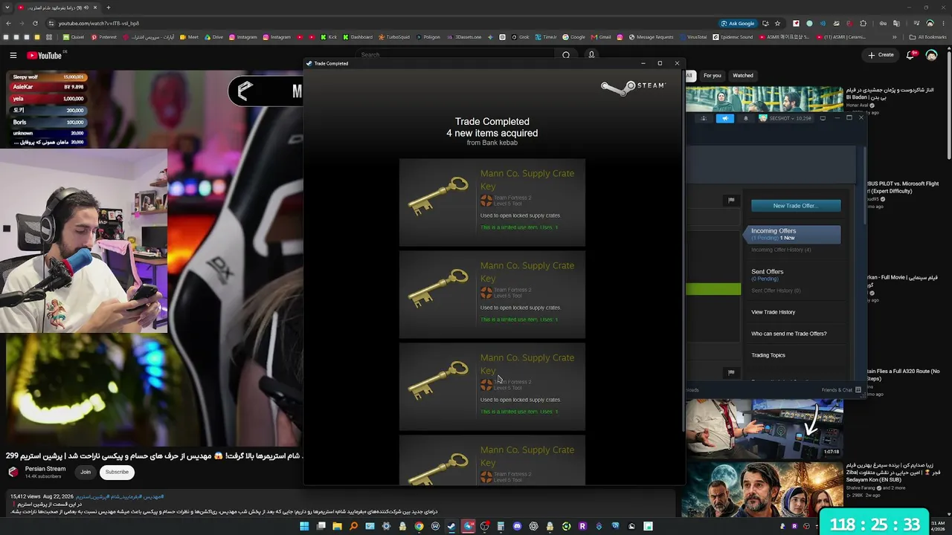Open View Trade History link

773,312
